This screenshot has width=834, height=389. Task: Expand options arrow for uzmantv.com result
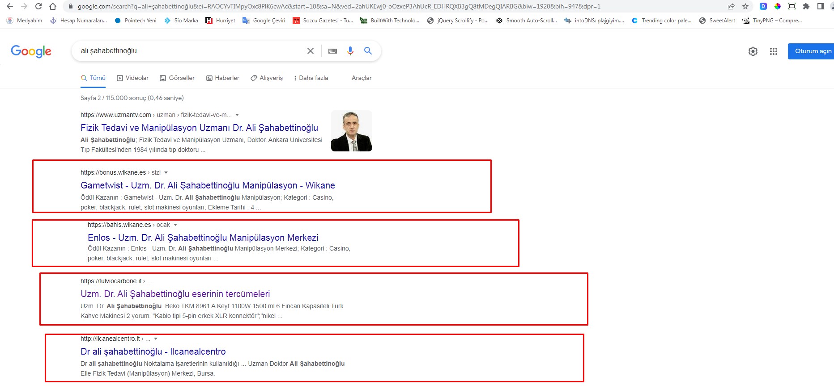pyautogui.click(x=237, y=115)
